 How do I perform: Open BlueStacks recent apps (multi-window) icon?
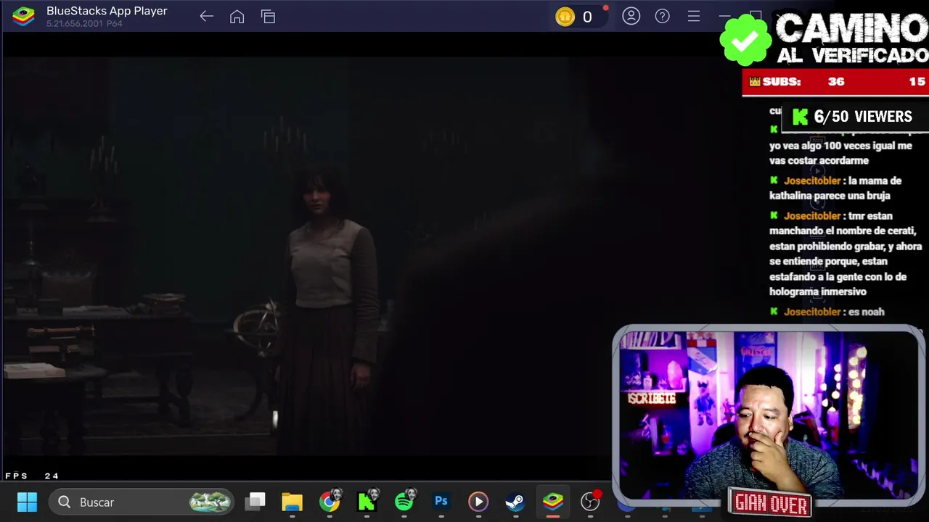coord(268,17)
